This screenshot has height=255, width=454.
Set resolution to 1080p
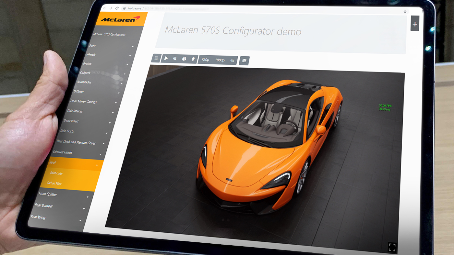[x=220, y=60]
